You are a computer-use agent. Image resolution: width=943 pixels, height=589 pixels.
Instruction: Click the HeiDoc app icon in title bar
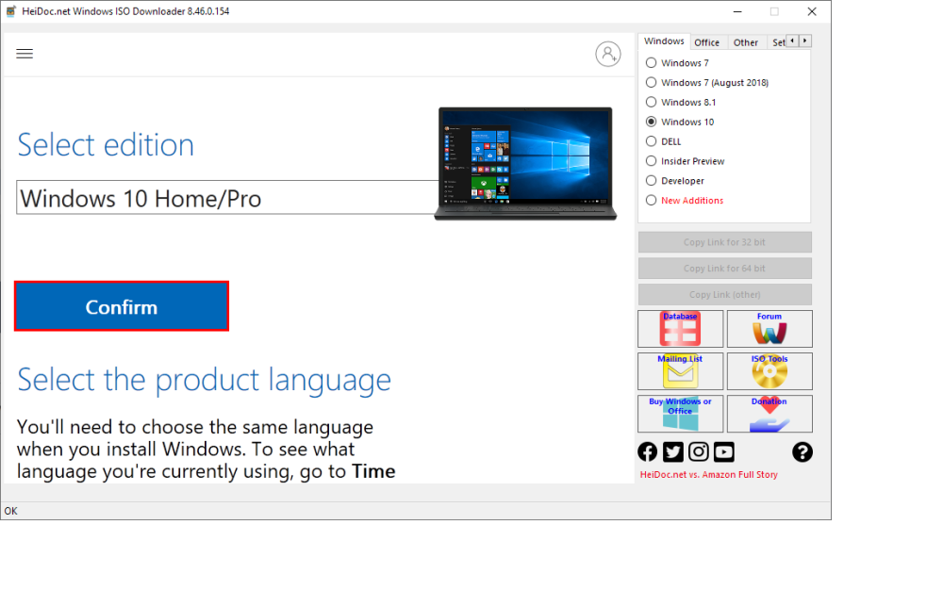coord(10,10)
